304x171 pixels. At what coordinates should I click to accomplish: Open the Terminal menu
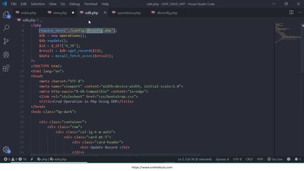[x=91, y=4]
